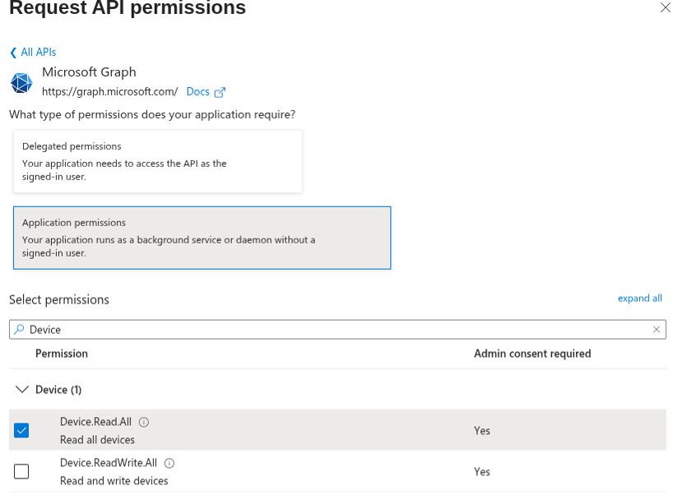This screenshot has width=673, height=495.
Task: Uncheck the Device.Read.All permission checkbox
Action: tap(21, 431)
